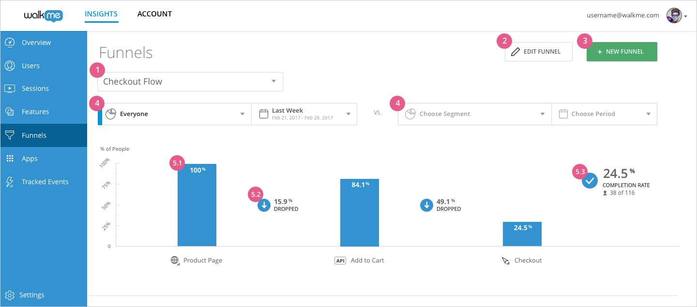Viewport: 697px width, 307px height.
Task: Open the Apps grid icon in sidebar
Action: 10,158
